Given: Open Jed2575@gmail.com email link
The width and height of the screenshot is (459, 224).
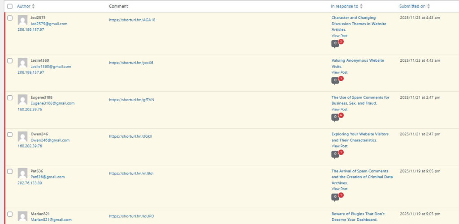Looking at the screenshot, I should (x=49, y=24).
